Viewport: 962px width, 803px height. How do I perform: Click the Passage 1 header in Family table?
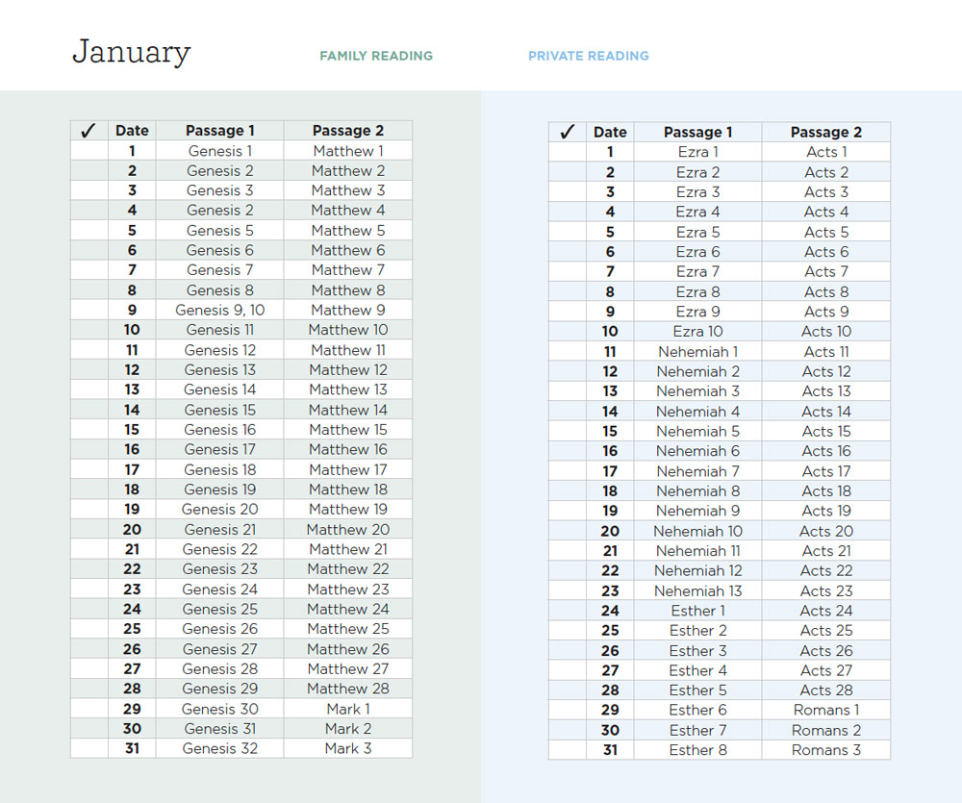tap(219, 131)
